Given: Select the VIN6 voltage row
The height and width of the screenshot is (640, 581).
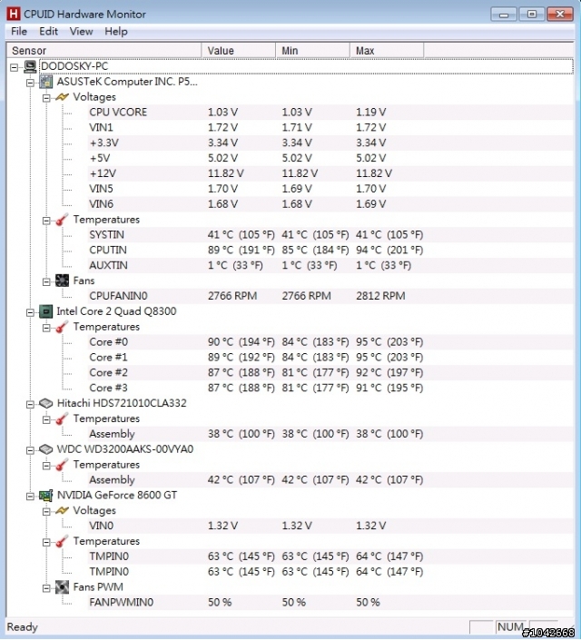Looking at the screenshot, I should (x=330, y=204).
